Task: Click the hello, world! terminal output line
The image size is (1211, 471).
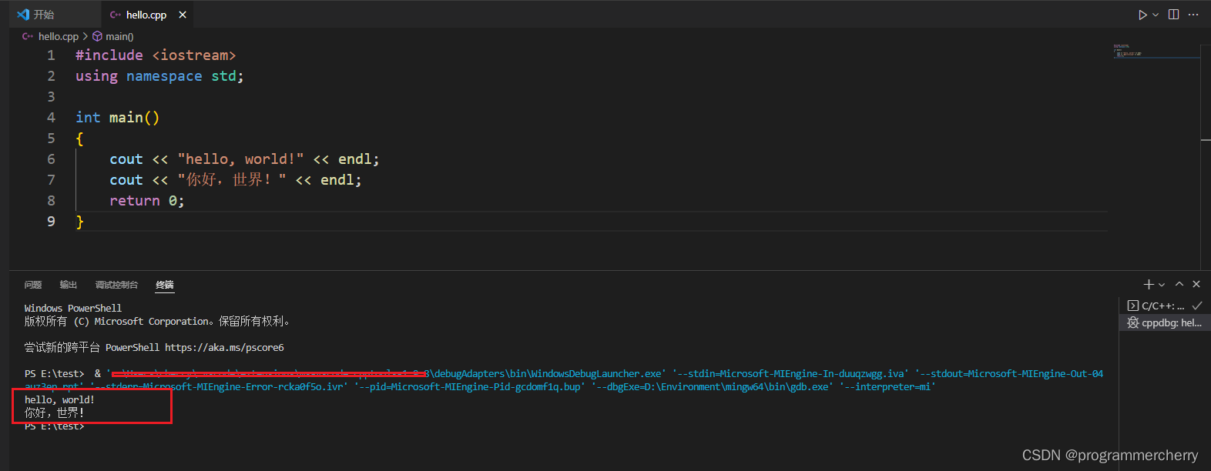Action: pos(59,400)
